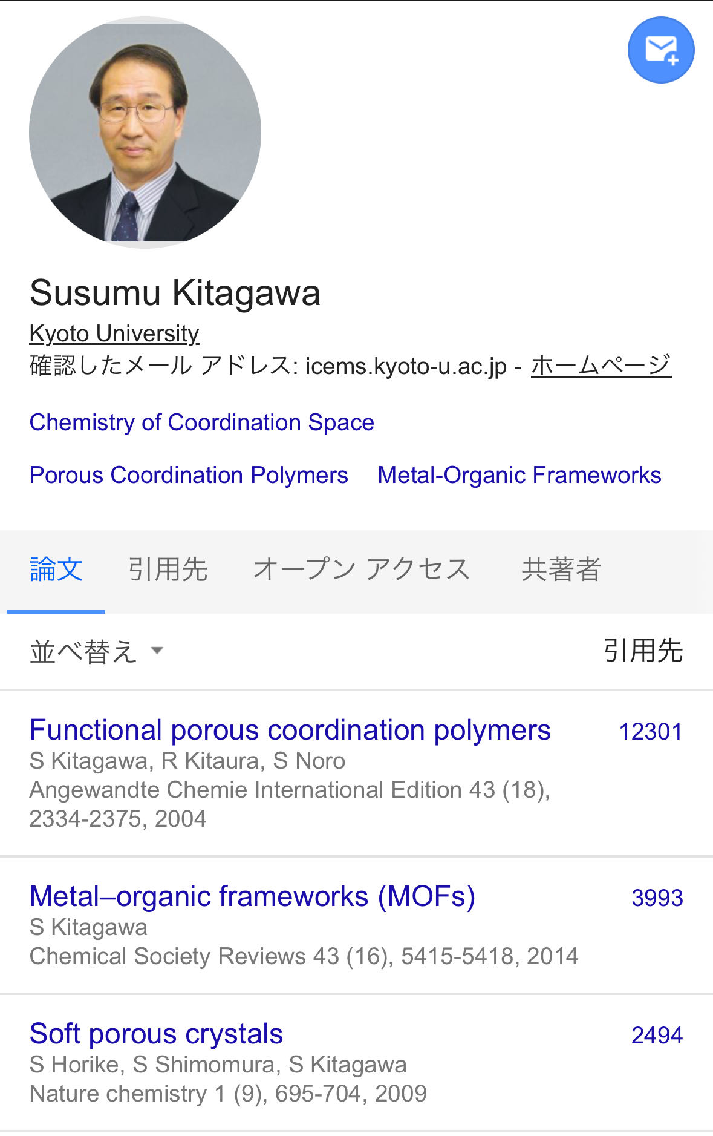
Task: Switch to the 論文 tab
Action: (56, 570)
